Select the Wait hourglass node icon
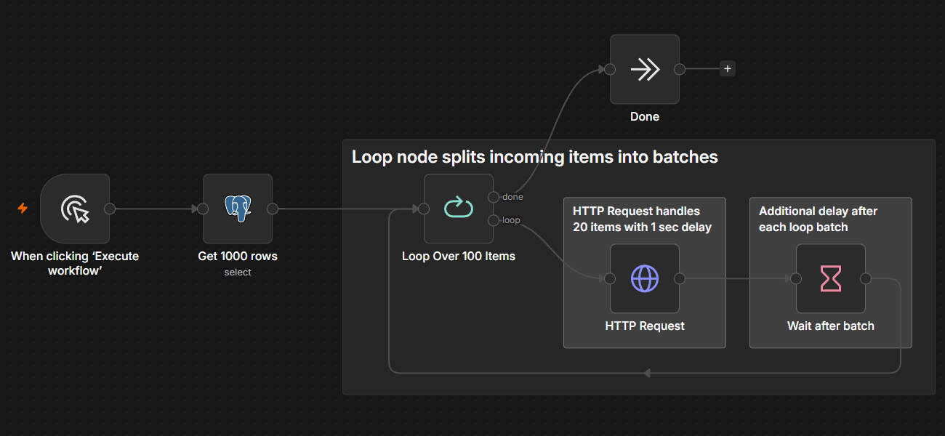This screenshot has height=436, width=945. coord(831,278)
